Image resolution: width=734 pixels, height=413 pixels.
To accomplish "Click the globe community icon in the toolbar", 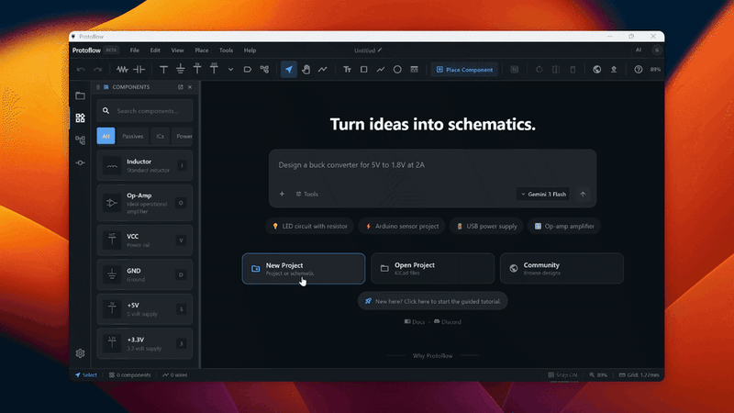I will [x=597, y=70].
